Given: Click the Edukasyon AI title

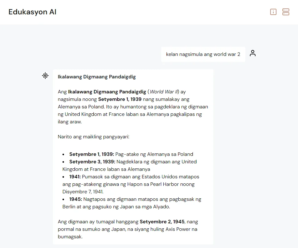Looking at the screenshot, I should (32, 12).
